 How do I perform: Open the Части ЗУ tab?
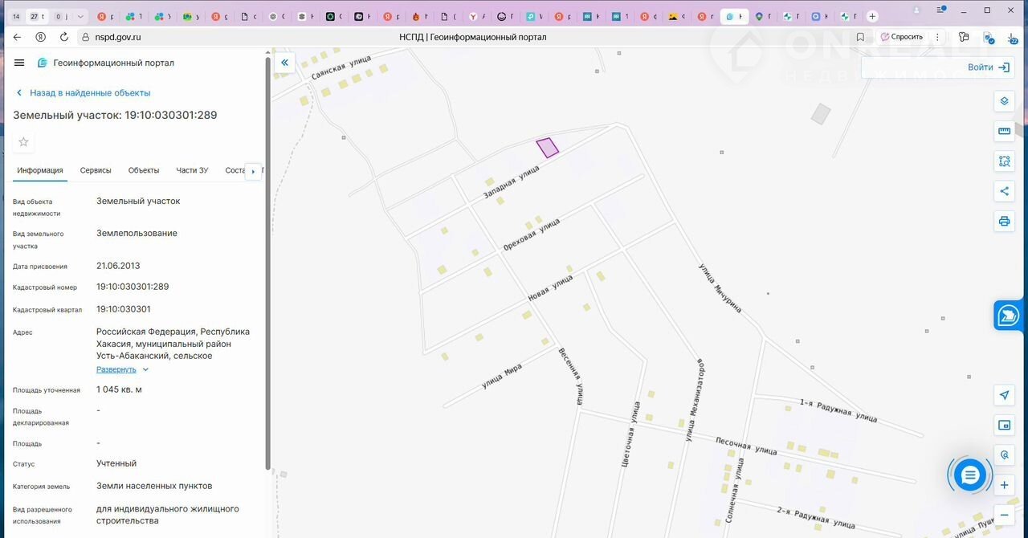pyautogui.click(x=192, y=170)
